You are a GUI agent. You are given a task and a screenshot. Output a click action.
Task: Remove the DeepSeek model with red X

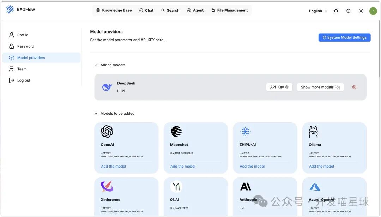coord(354,87)
